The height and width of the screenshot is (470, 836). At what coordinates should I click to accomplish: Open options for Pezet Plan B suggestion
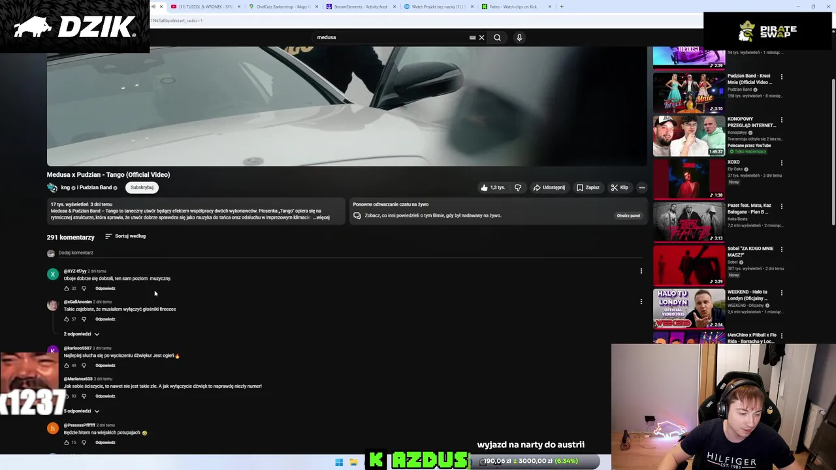click(781, 206)
